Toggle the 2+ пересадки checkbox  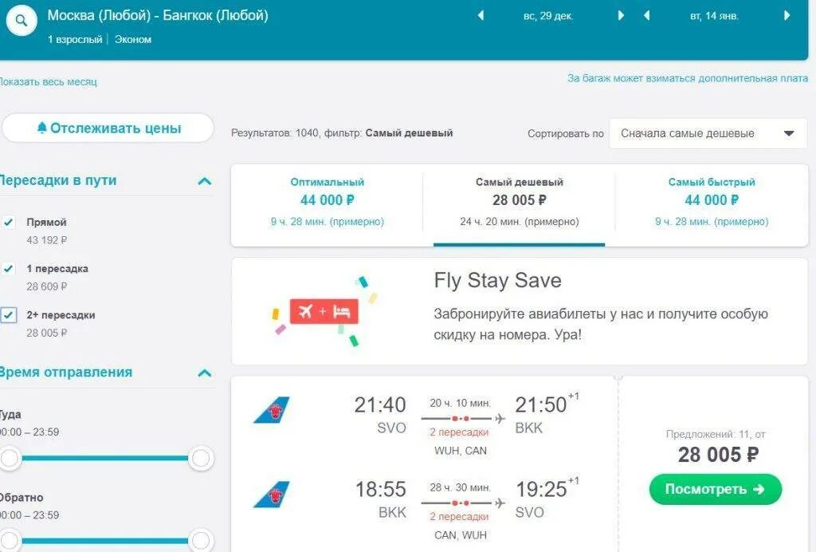9,315
